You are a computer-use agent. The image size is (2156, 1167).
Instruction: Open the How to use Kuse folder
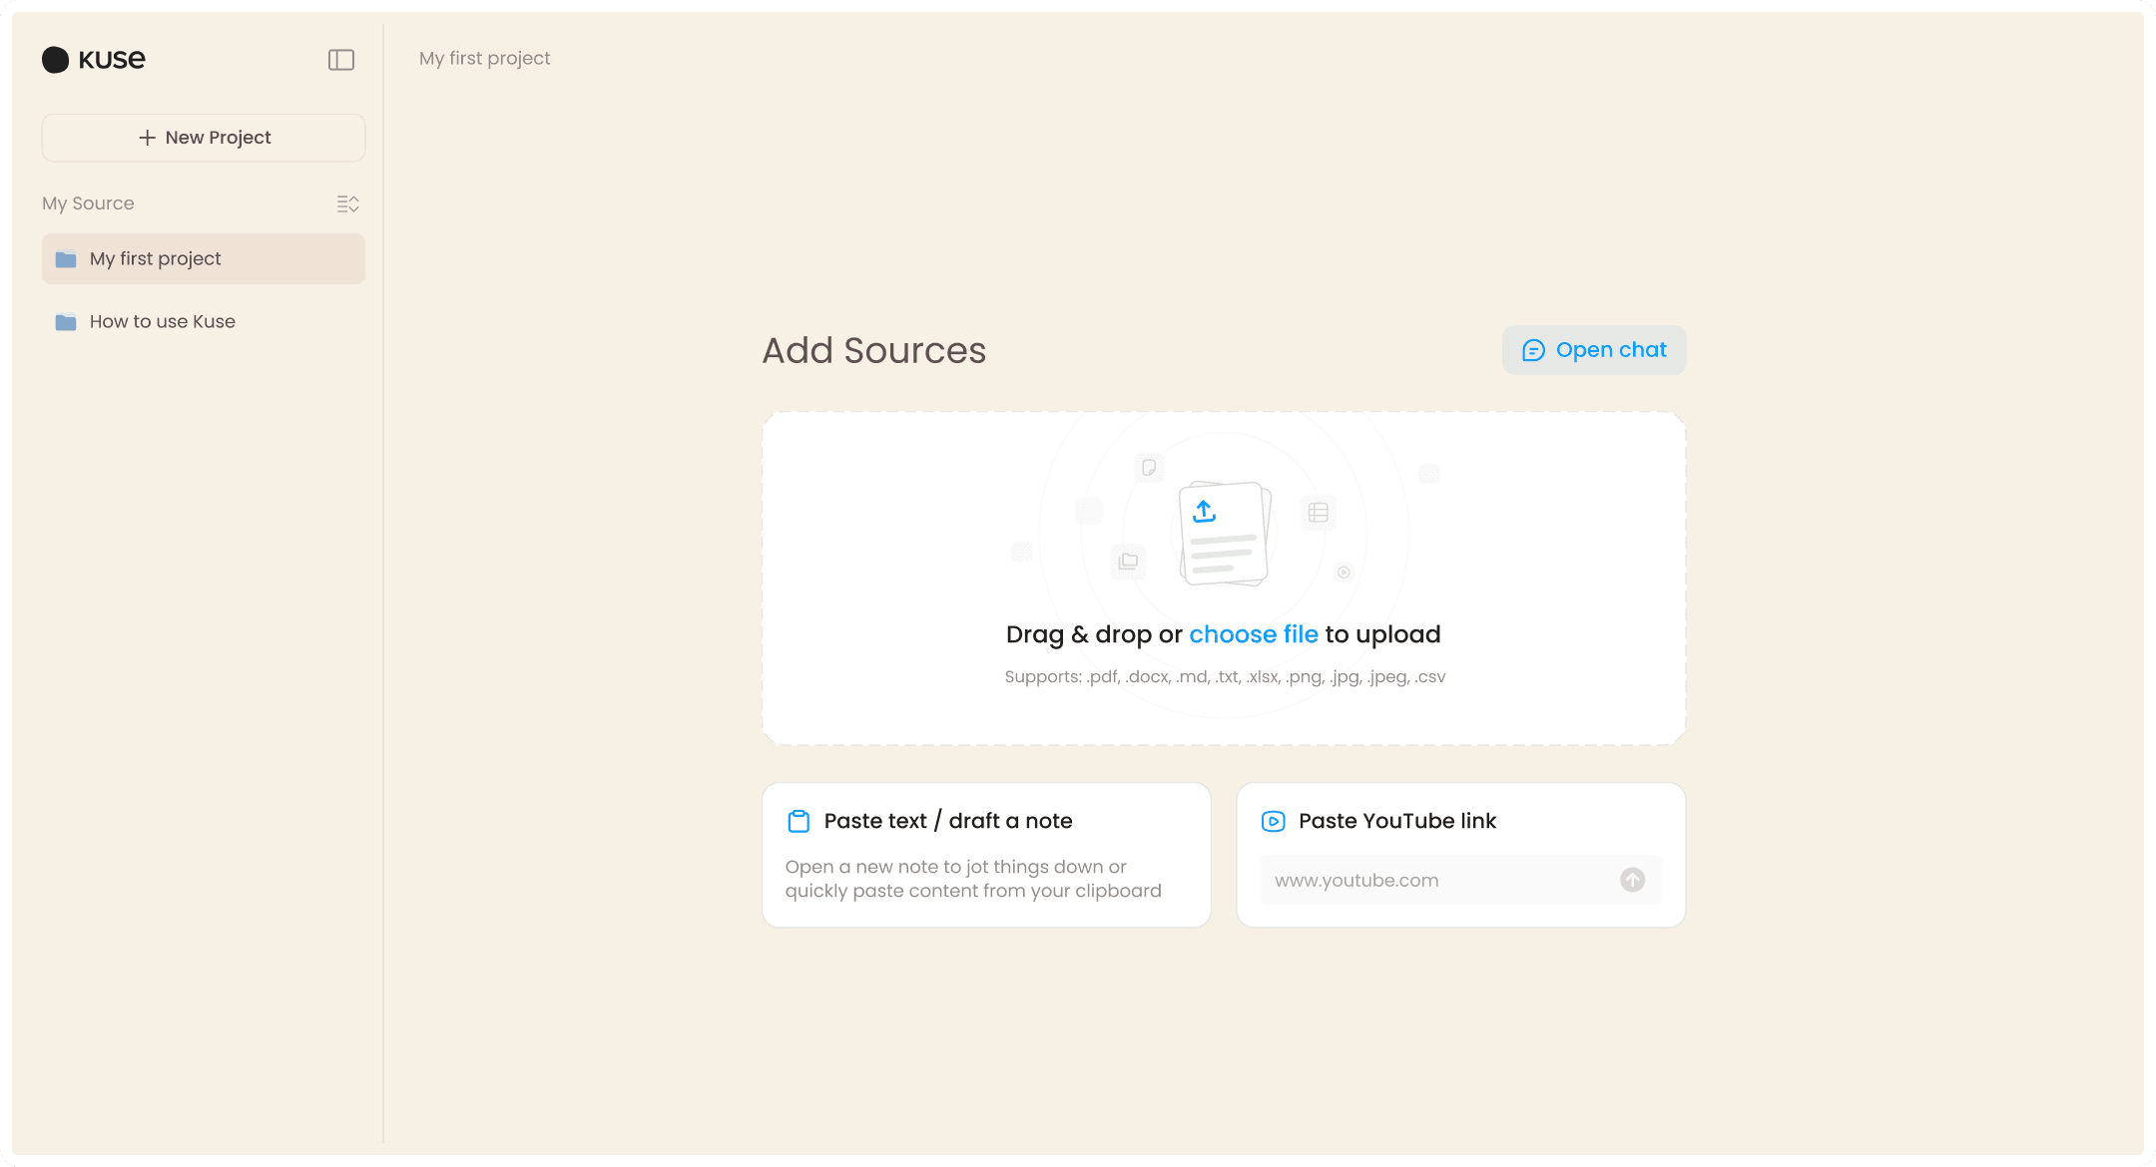point(162,321)
